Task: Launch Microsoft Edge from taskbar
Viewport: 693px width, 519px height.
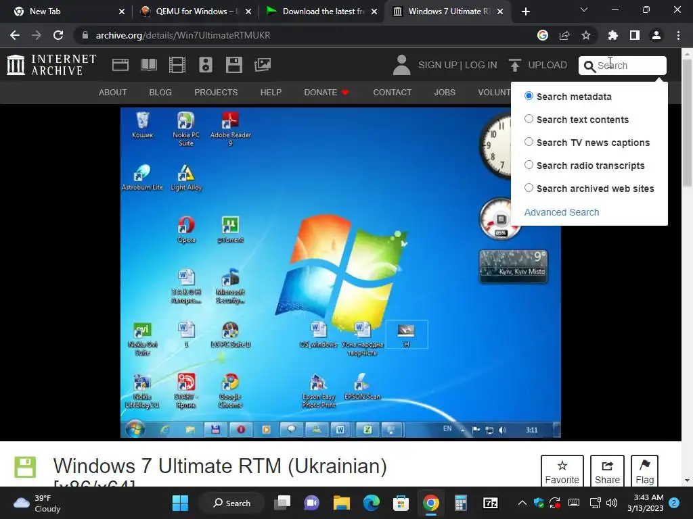Action: [372, 503]
